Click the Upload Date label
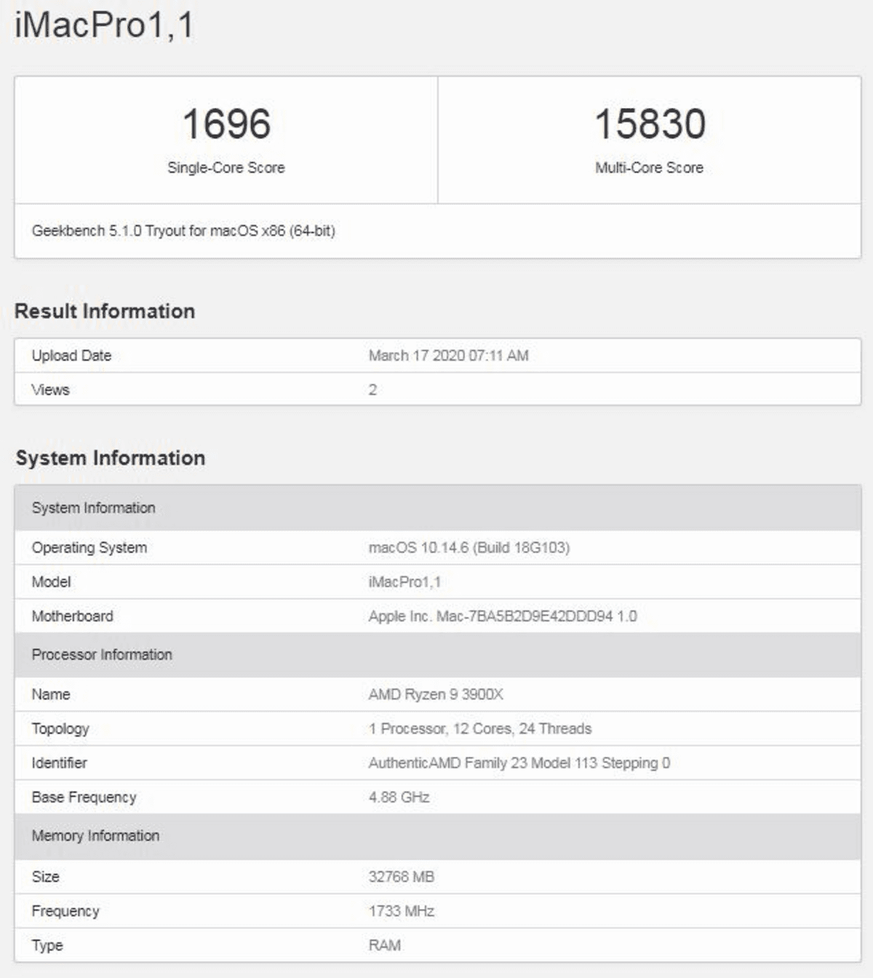Viewport: 873px width, 978px height. point(71,355)
